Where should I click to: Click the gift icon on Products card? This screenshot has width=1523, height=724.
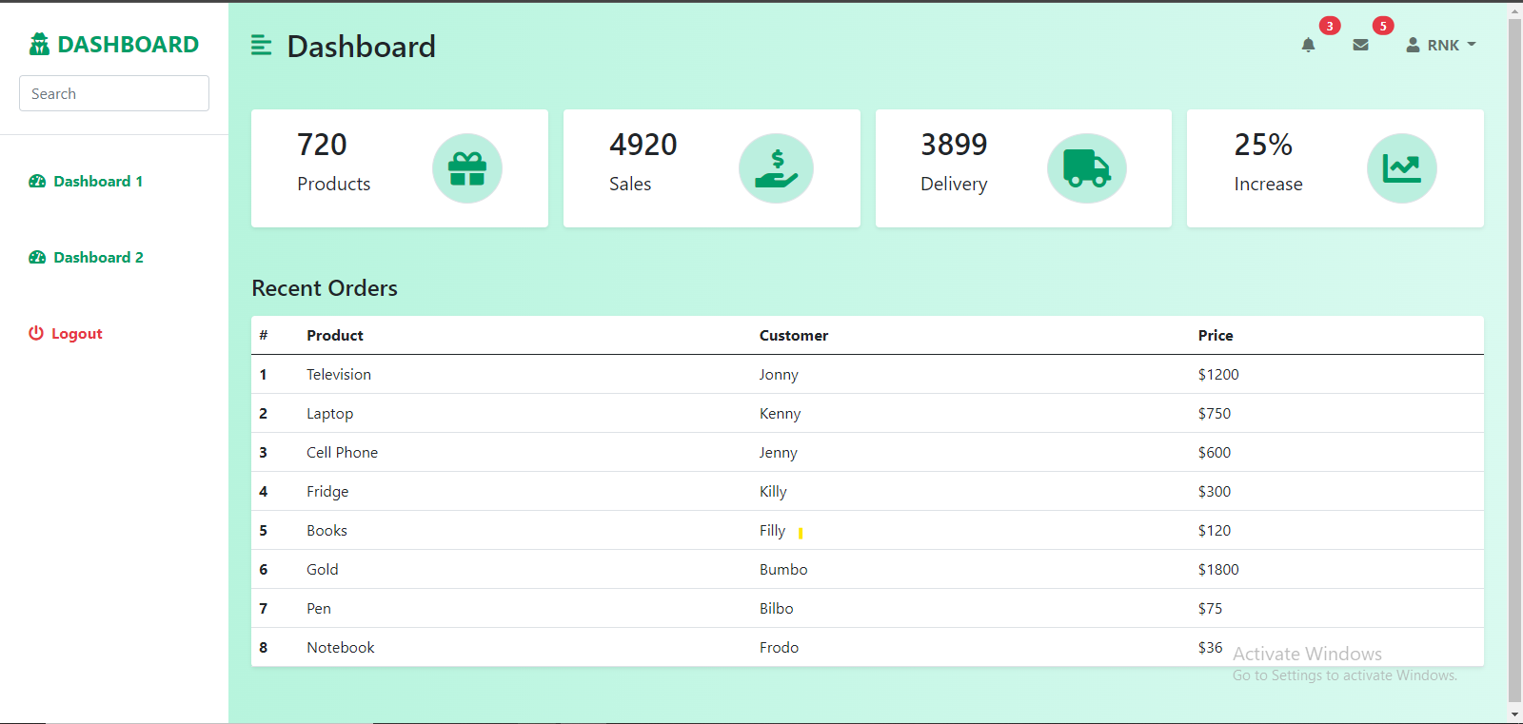[x=467, y=168]
